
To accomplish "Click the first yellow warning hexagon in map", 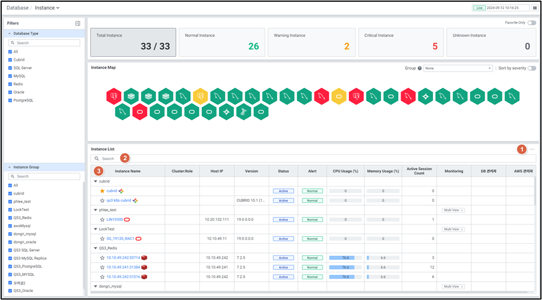I will pyautogui.click(x=200, y=95).
